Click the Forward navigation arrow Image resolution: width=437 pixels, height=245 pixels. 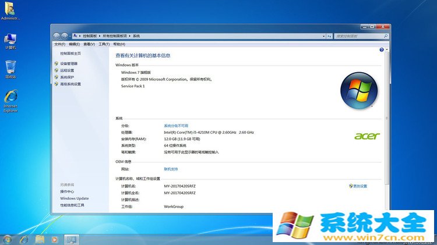pyautogui.click(x=64, y=36)
